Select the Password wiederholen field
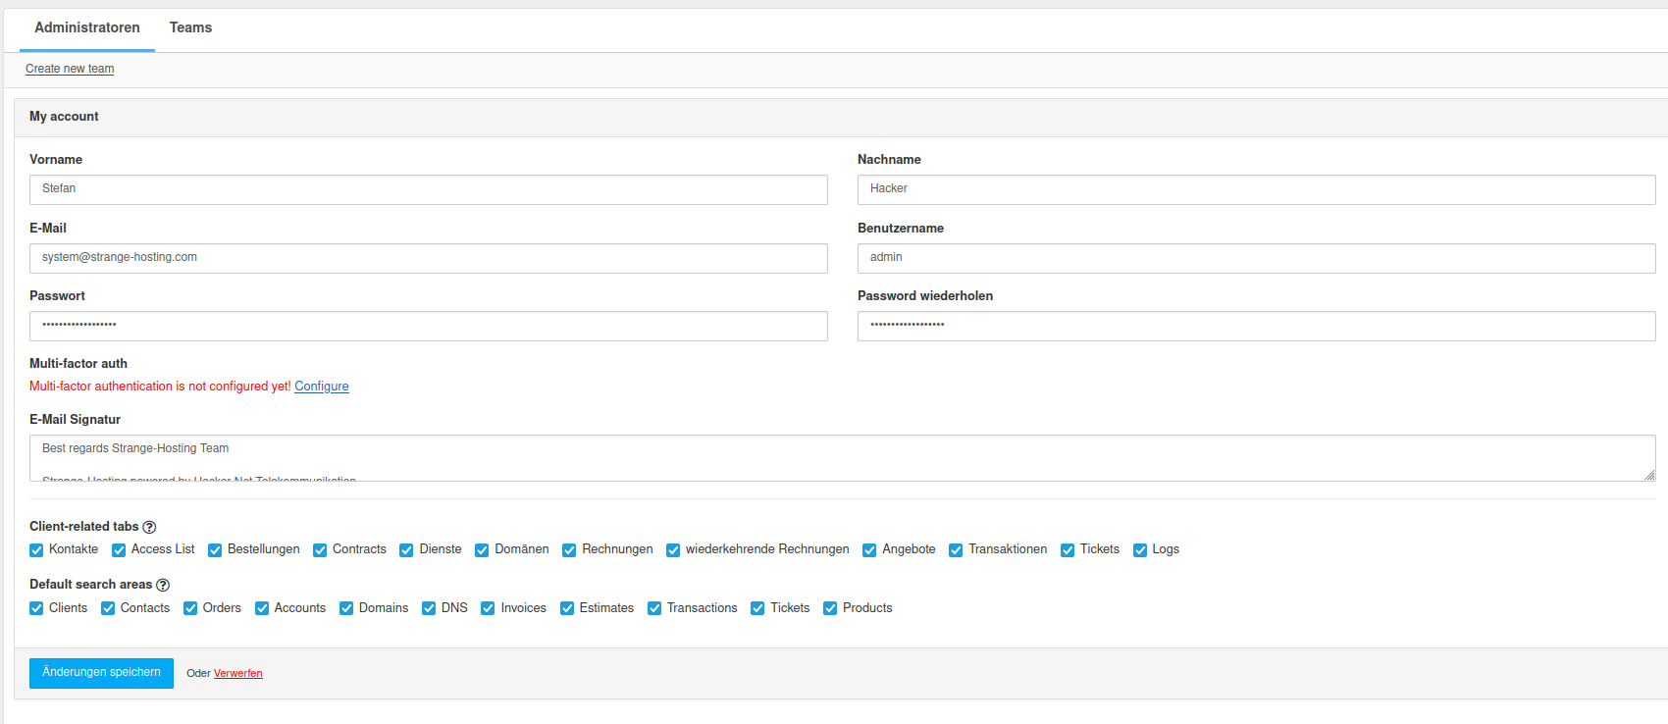 [x=1256, y=326]
